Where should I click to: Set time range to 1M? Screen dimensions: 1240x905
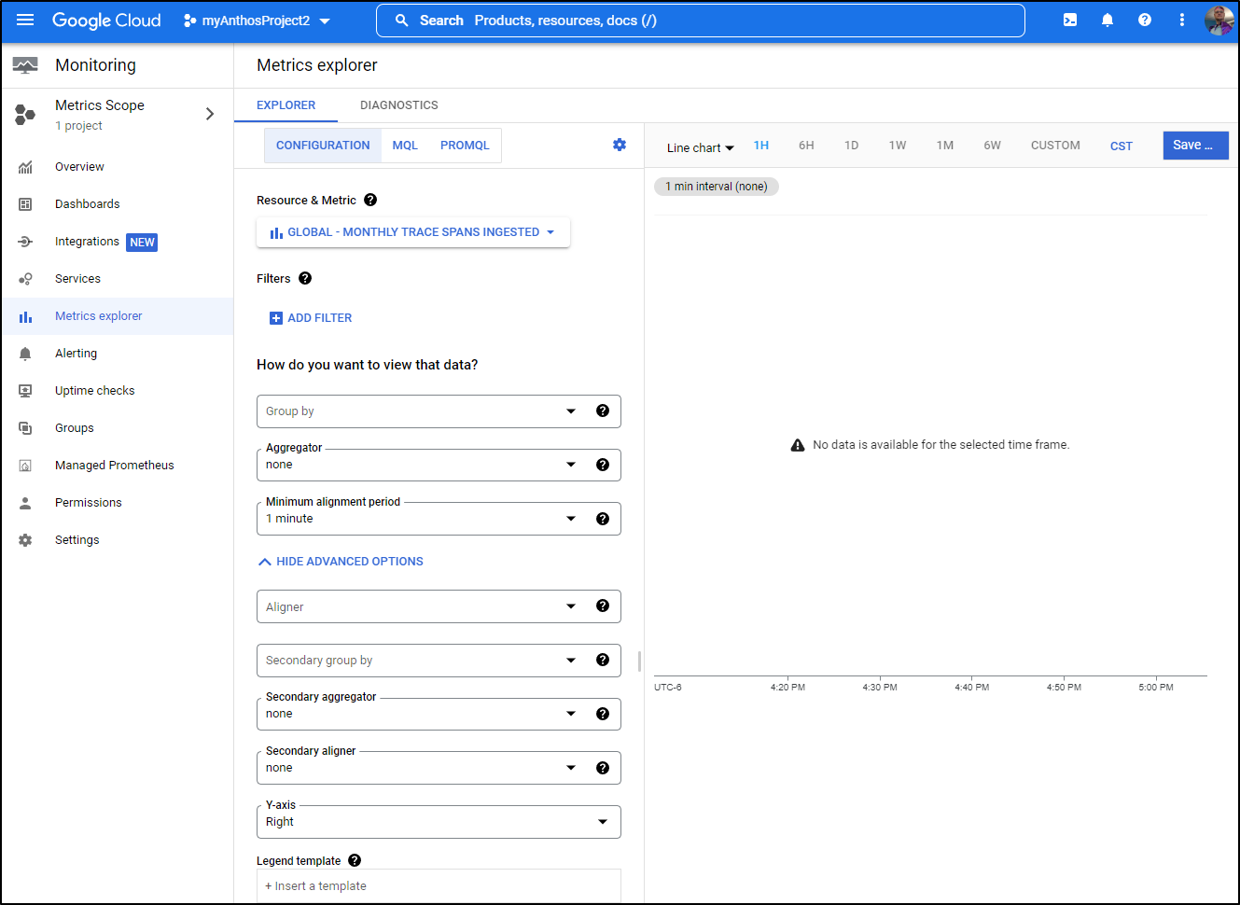coord(945,146)
